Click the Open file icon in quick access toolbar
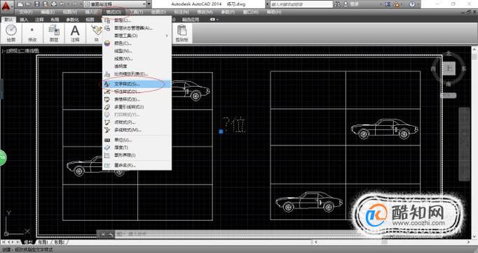Viewport: 478px width, 253px height. tap(29, 4)
